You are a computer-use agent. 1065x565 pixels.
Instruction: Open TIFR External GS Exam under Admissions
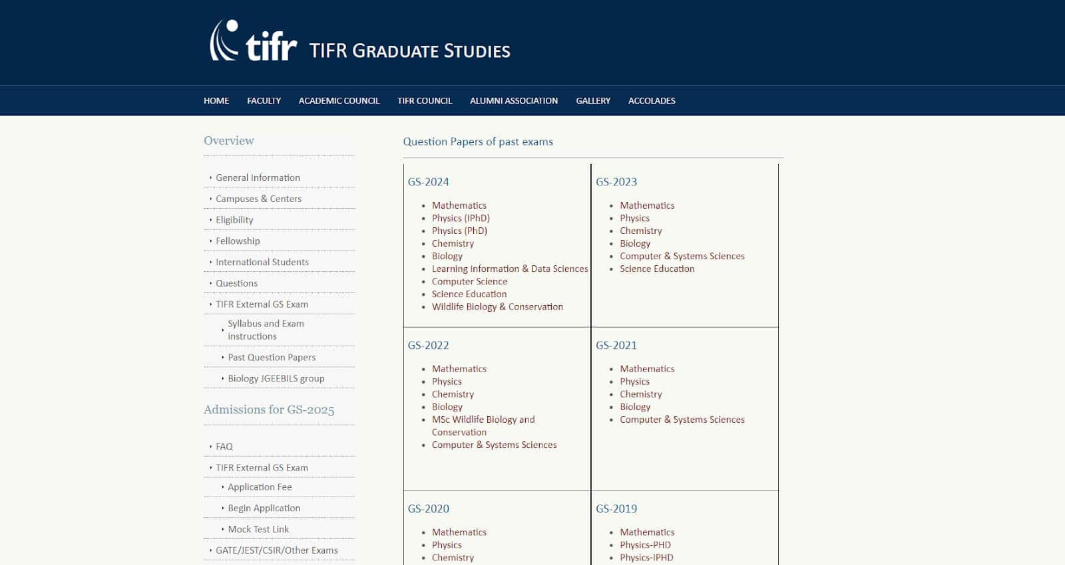point(262,468)
